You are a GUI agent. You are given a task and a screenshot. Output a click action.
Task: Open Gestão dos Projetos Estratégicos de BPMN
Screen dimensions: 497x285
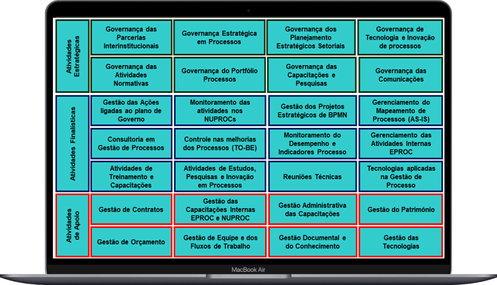click(x=312, y=111)
